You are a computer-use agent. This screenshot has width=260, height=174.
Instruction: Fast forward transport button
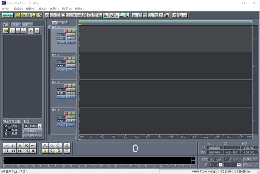tap(20, 151)
